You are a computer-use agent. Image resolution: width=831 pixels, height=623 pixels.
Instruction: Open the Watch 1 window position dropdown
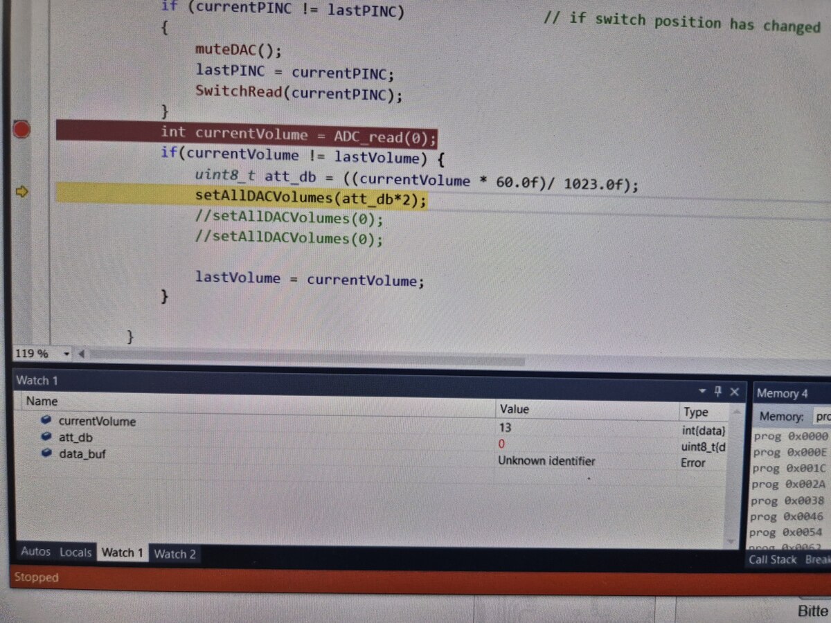(x=702, y=392)
